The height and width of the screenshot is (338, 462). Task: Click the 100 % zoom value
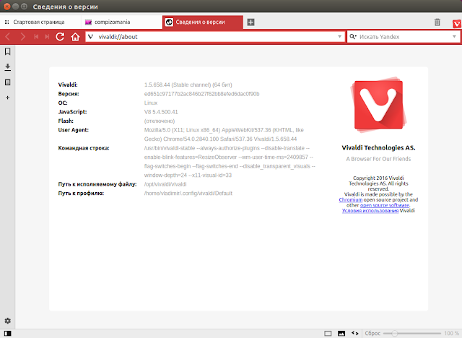coord(451,333)
